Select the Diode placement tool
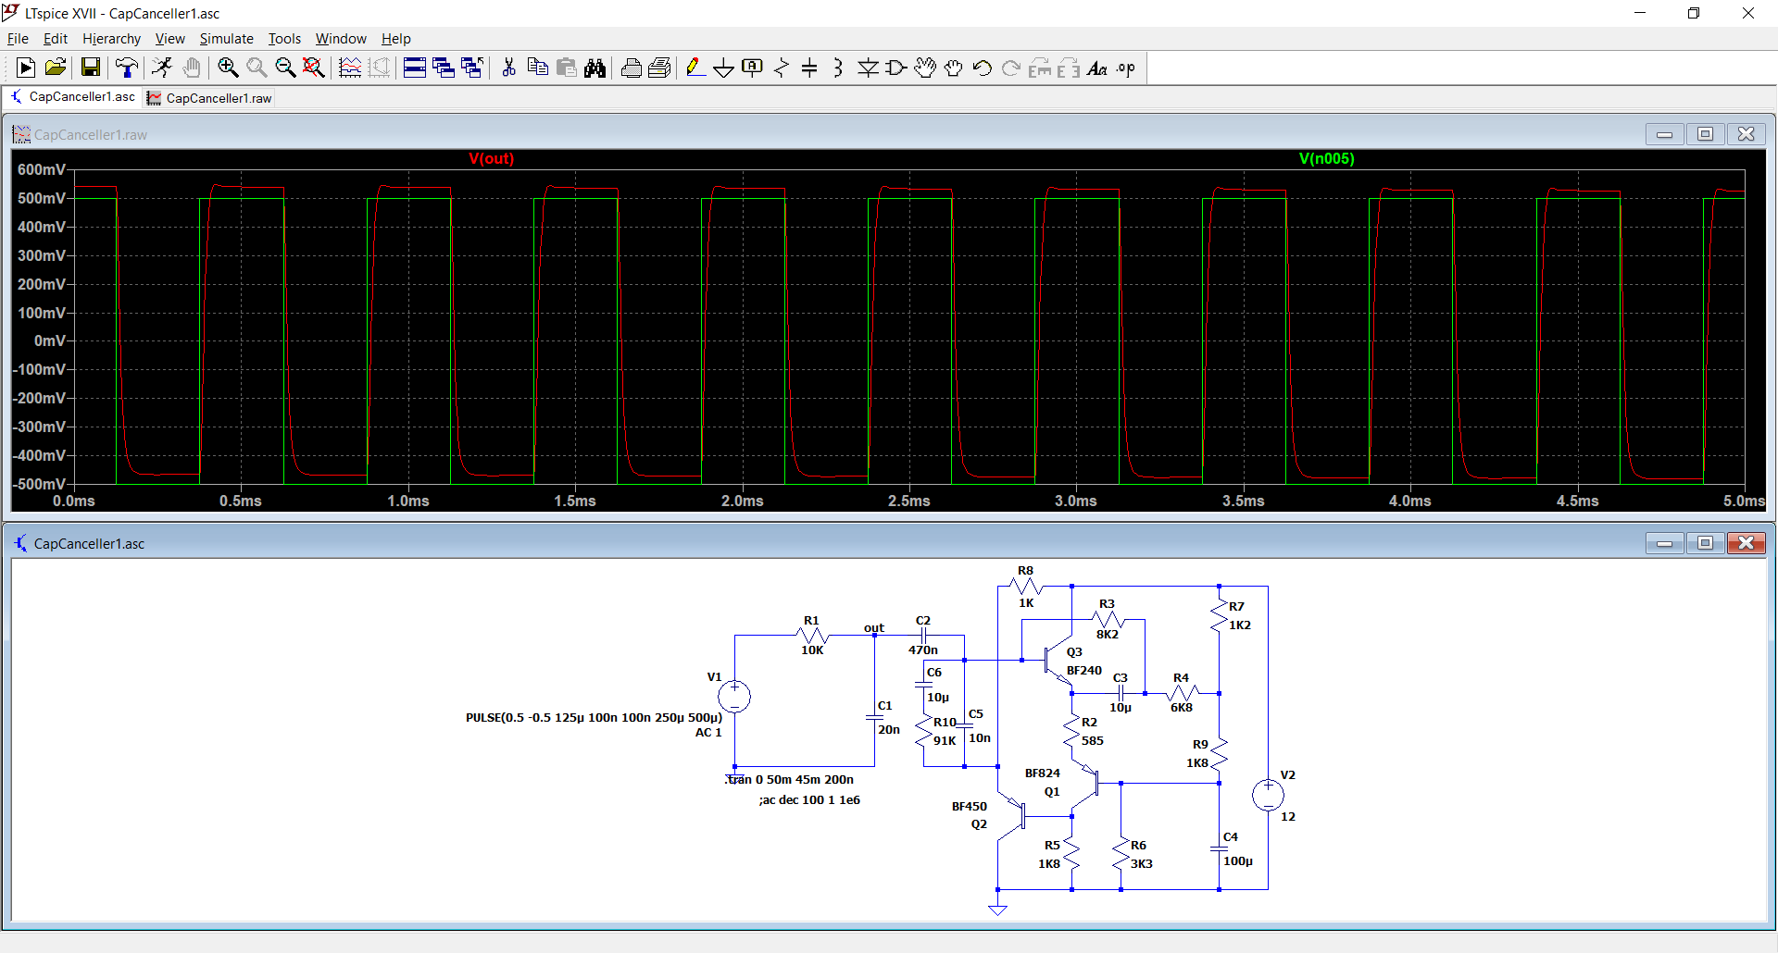This screenshot has height=953, width=1778. pyautogui.click(x=868, y=68)
